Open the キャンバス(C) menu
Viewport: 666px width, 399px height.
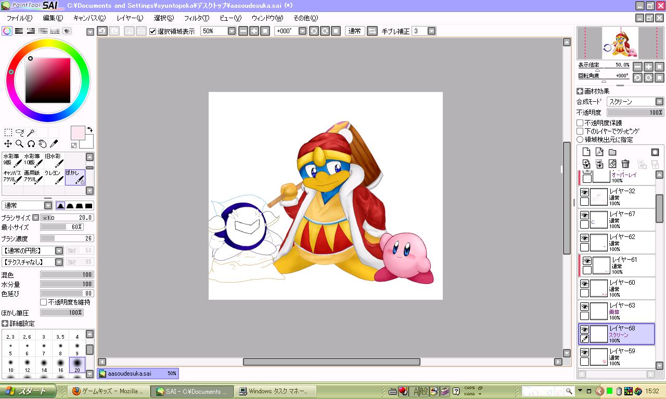(x=89, y=18)
